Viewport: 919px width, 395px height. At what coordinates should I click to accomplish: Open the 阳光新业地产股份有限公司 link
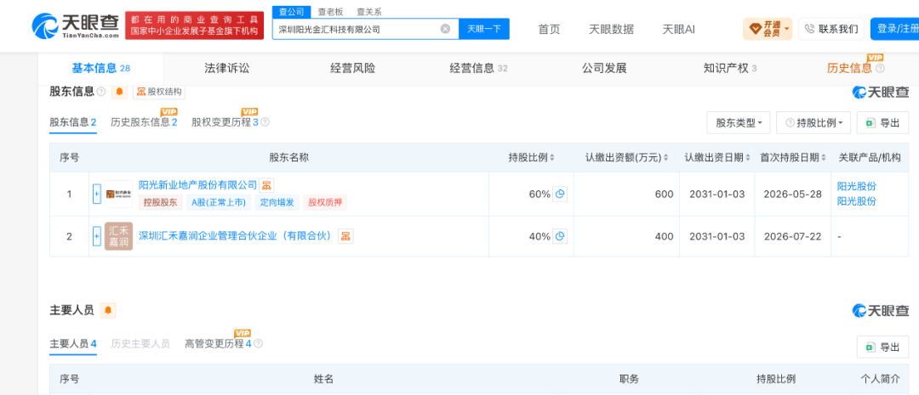[x=197, y=185]
